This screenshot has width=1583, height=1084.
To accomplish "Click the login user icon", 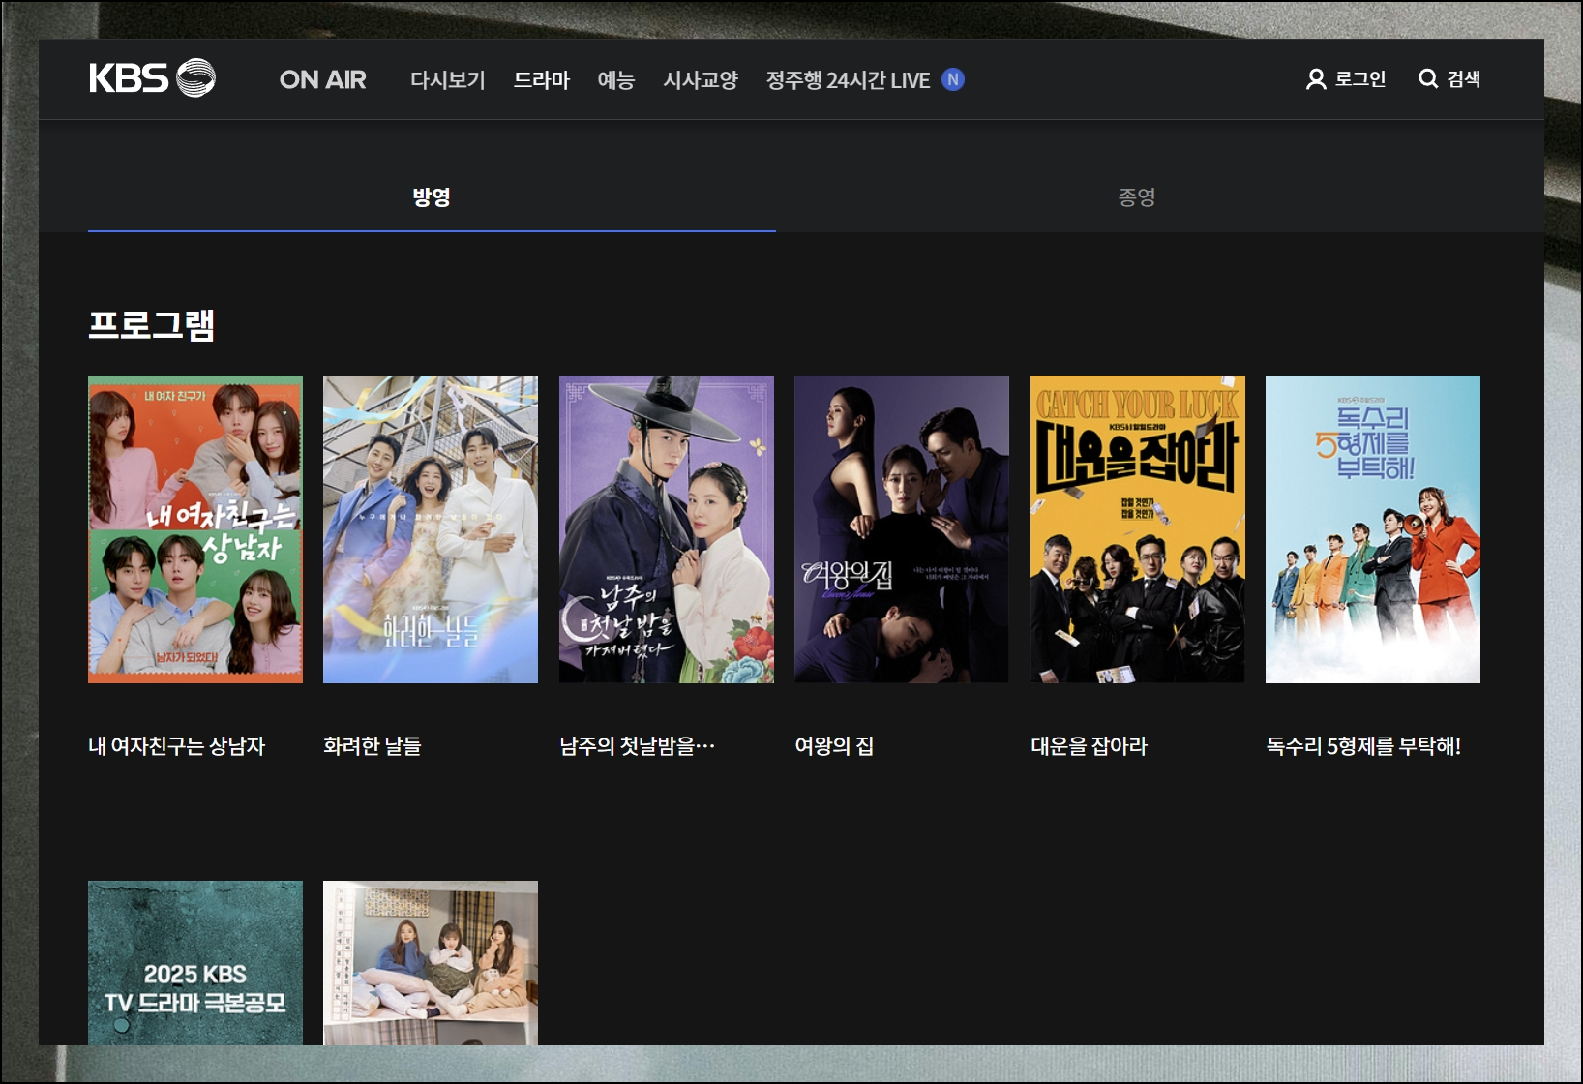I will [1316, 79].
